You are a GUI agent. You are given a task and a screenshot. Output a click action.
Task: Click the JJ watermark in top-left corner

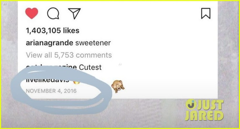pos(5,5)
